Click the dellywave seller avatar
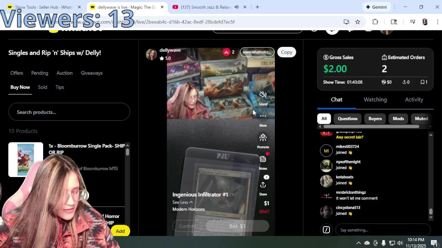This screenshot has height=248, width=442. (x=151, y=54)
